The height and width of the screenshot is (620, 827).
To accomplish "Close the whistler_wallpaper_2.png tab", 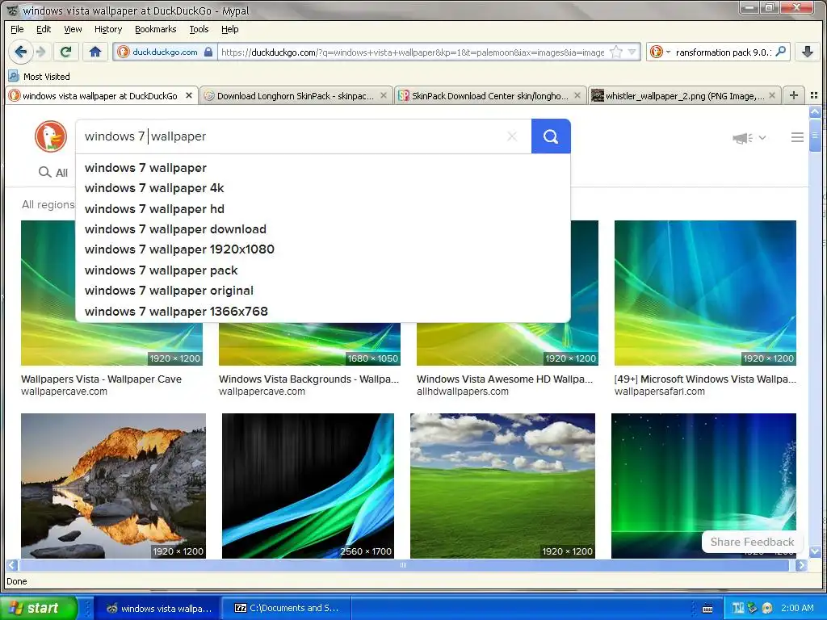I will click(x=772, y=95).
